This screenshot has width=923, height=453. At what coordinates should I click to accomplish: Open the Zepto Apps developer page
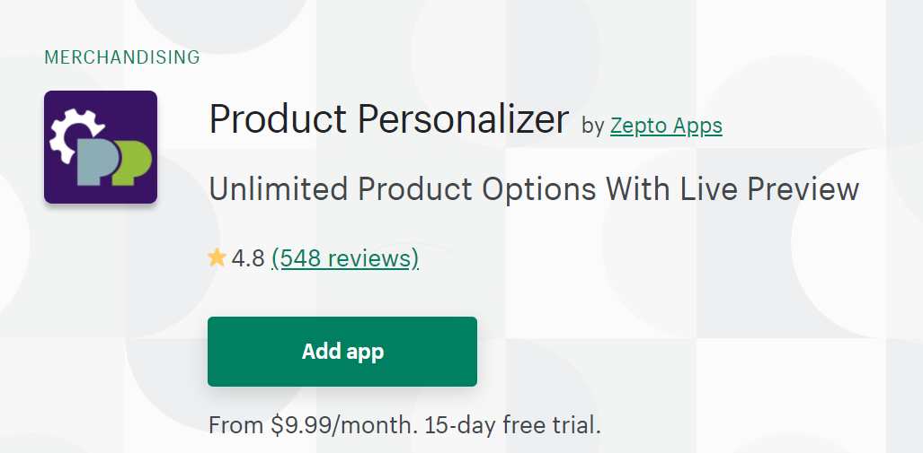[x=666, y=126]
